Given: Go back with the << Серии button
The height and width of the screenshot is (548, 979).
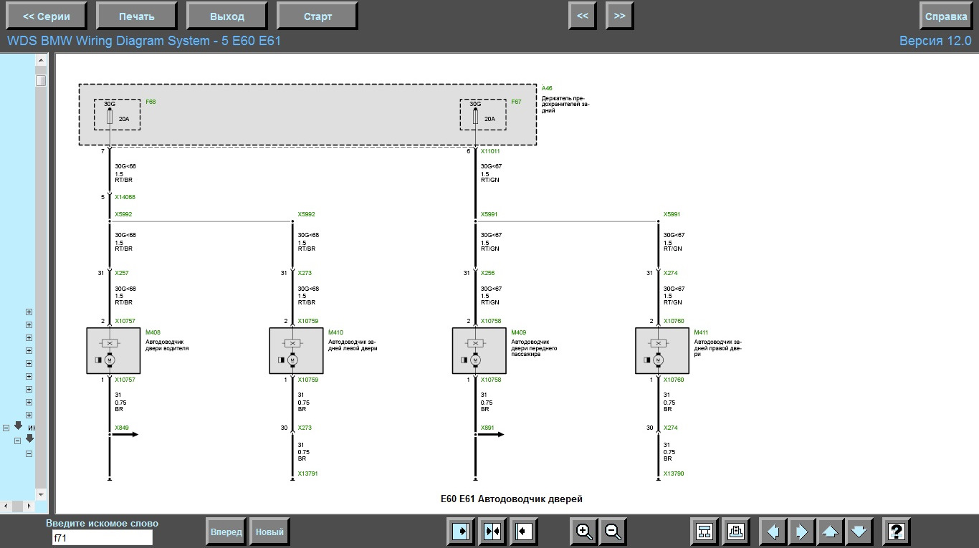Looking at the screenshot, I should (x=47, y=16).
